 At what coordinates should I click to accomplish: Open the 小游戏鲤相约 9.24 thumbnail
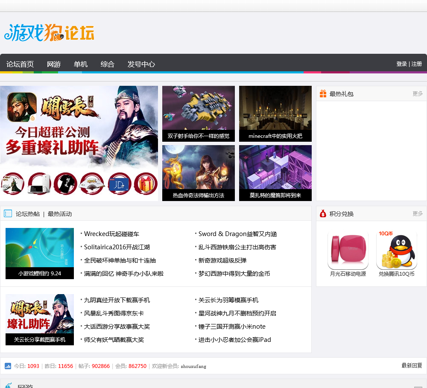coord(40,254)
